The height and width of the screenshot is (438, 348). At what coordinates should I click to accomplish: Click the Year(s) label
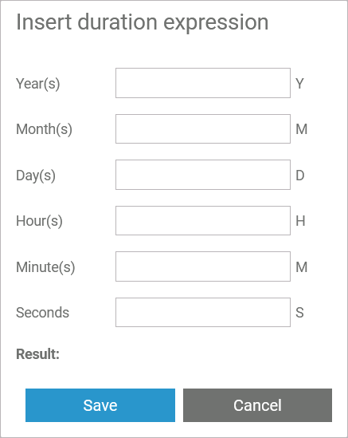38,84
